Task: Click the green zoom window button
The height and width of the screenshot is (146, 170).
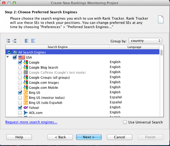Action: [14, 3]
